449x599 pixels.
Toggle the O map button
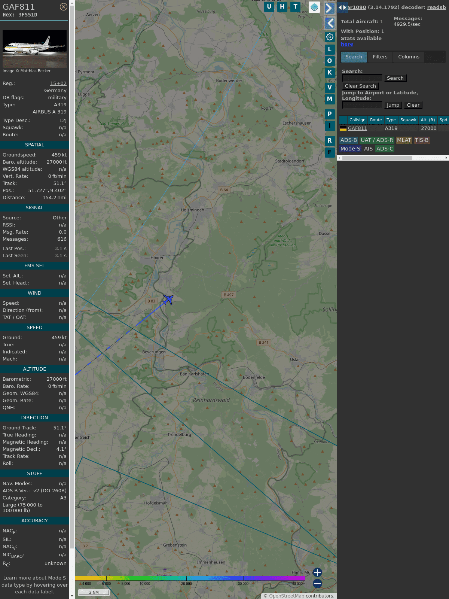[330, 61]
